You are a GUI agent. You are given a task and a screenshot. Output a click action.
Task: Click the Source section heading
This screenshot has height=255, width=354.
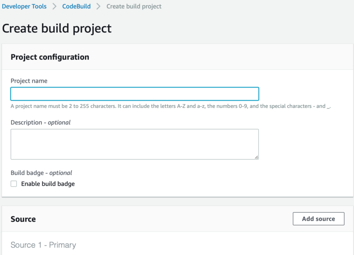[x=23, y=219]
